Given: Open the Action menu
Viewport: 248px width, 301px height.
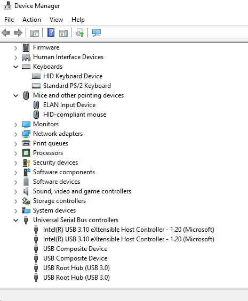Looking at the screenshot, I should (31, 20).
